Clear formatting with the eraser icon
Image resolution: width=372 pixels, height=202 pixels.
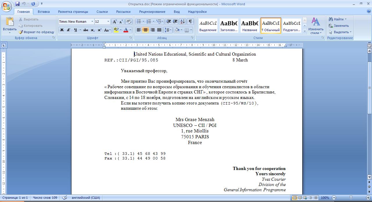(x=129, y=22)
